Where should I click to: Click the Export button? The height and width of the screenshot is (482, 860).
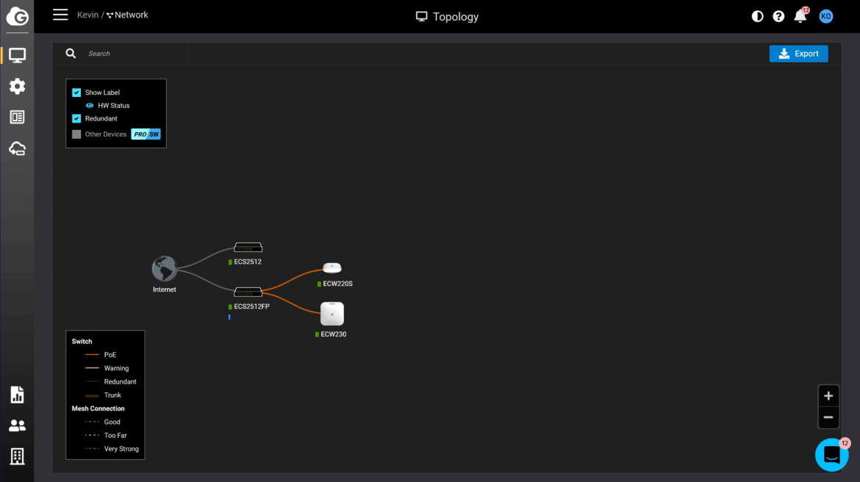click(x=798, y=54)
